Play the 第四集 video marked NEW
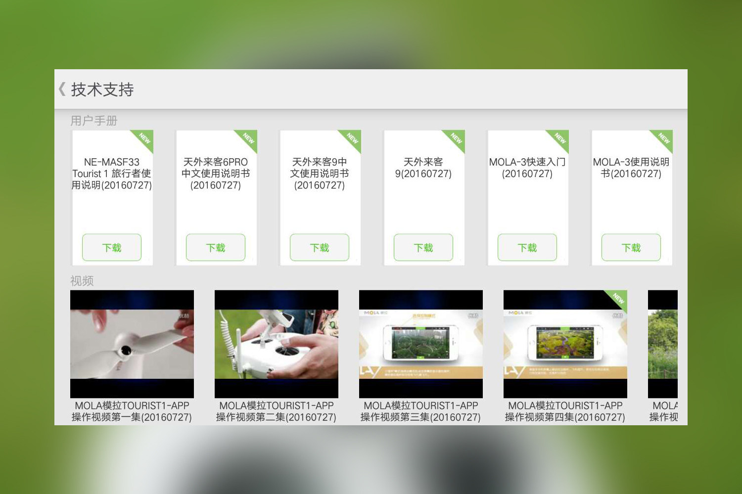This screenshot has height=494, width=742. coord(565,344)
